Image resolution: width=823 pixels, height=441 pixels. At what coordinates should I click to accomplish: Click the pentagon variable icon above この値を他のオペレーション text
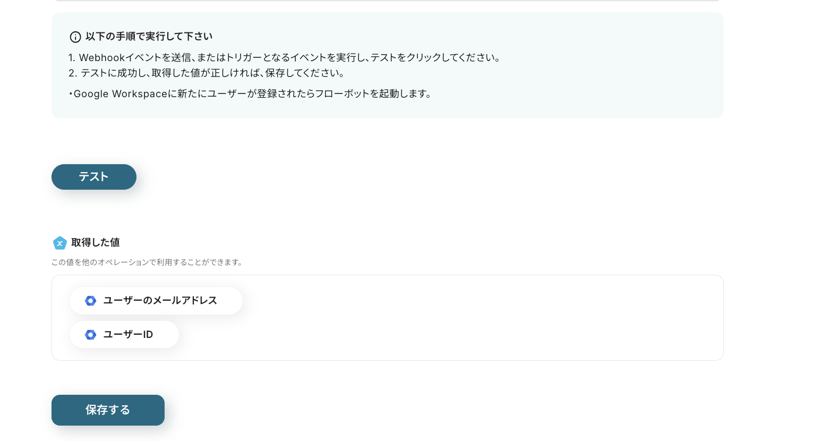tap(60, 243)
